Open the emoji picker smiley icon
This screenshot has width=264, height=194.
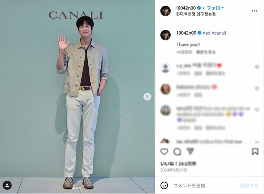(x=164, y=185)
